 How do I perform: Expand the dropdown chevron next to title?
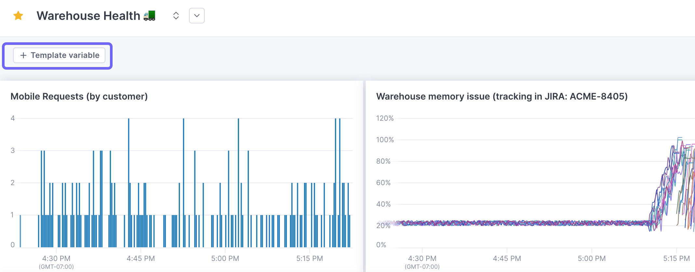click(197, 16)
